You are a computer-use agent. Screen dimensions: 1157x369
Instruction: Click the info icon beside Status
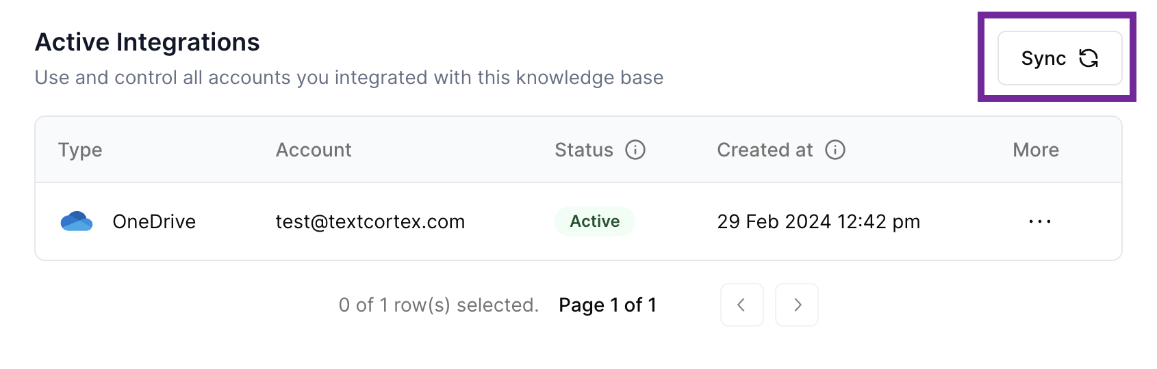pos(635,150)
